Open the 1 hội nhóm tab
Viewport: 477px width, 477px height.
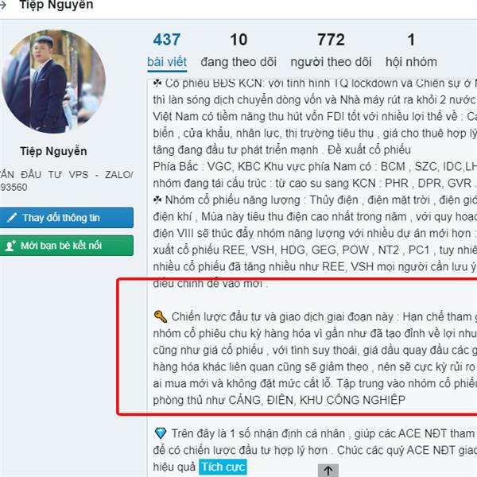tap(411, 51)
